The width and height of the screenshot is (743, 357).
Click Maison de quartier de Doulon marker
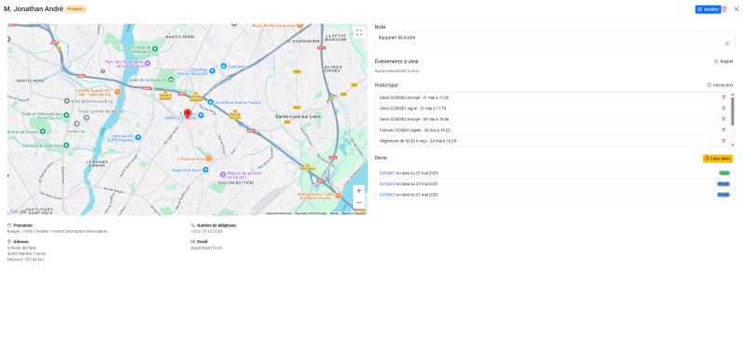click(x=223, y=174)
